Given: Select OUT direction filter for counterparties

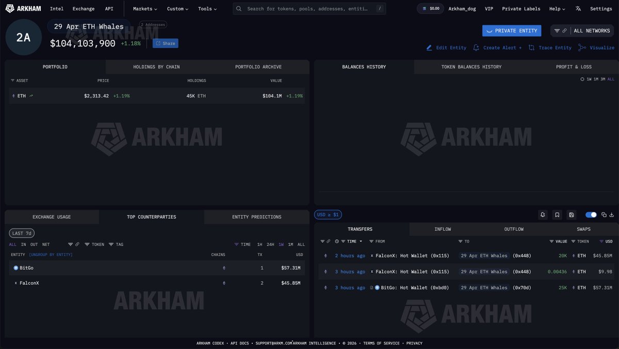Looking at the screenshot, I should [x=34, y=244].
